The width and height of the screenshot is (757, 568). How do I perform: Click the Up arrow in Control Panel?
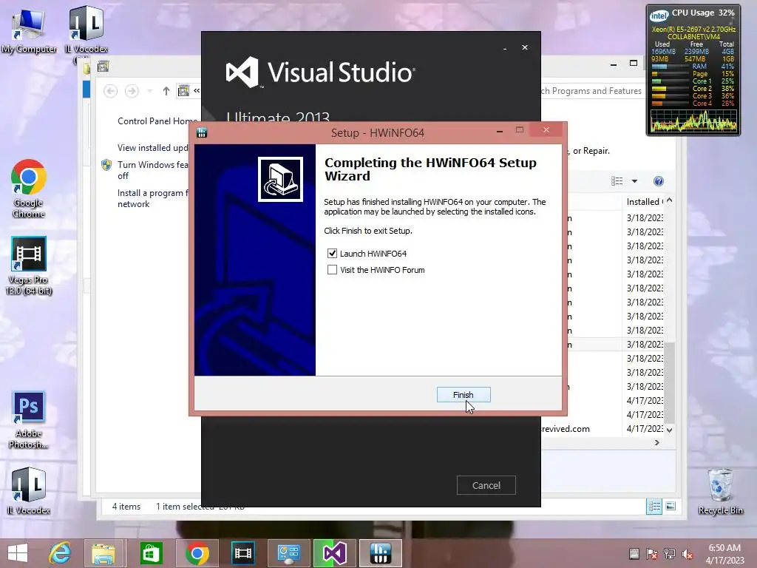click(x=166, y=91)
